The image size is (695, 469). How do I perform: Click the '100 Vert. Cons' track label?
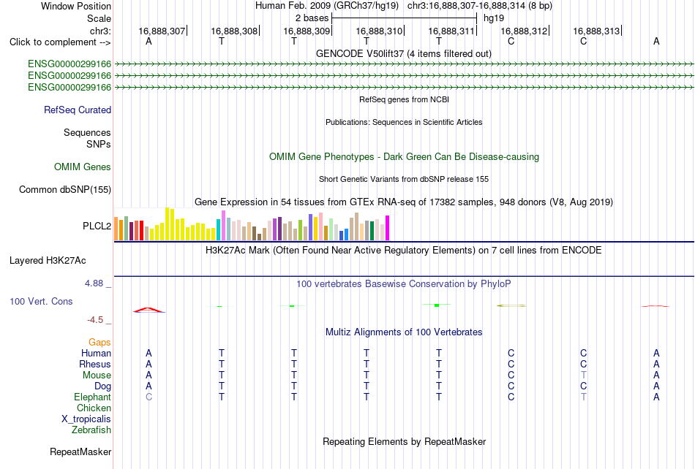pos(41,301)
